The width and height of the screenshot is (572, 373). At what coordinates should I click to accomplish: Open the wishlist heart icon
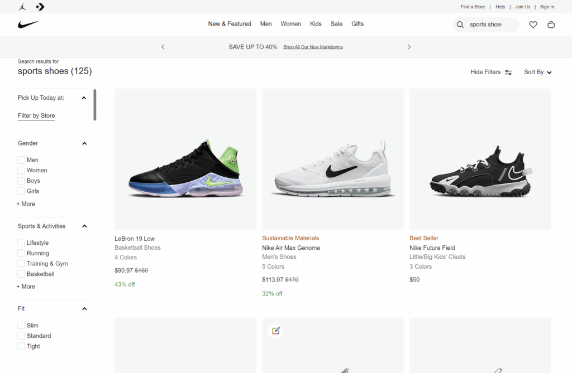point(533,25)
